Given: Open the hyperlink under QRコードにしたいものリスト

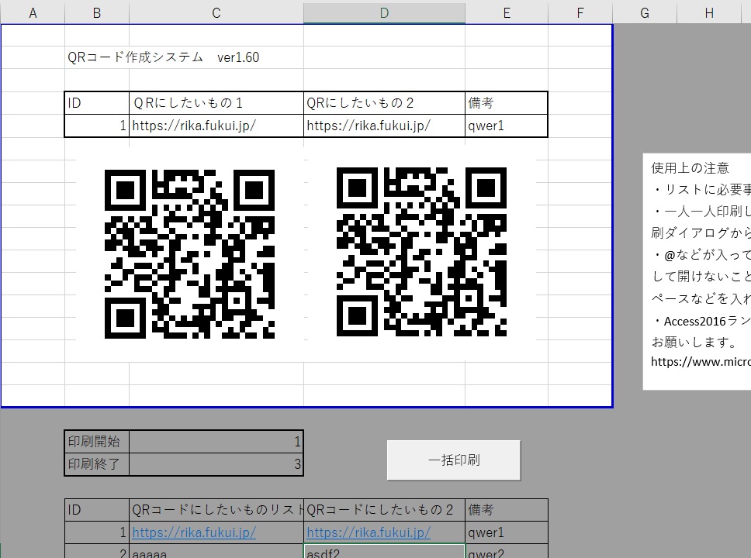Looking at the screenshot, I should click(x=194, y=533).
